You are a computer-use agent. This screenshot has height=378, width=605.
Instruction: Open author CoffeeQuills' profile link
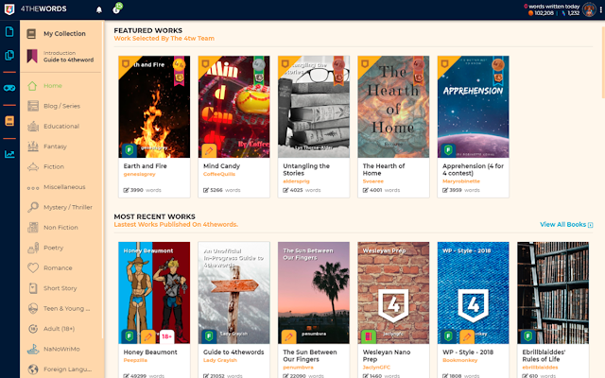pos(219,174)
